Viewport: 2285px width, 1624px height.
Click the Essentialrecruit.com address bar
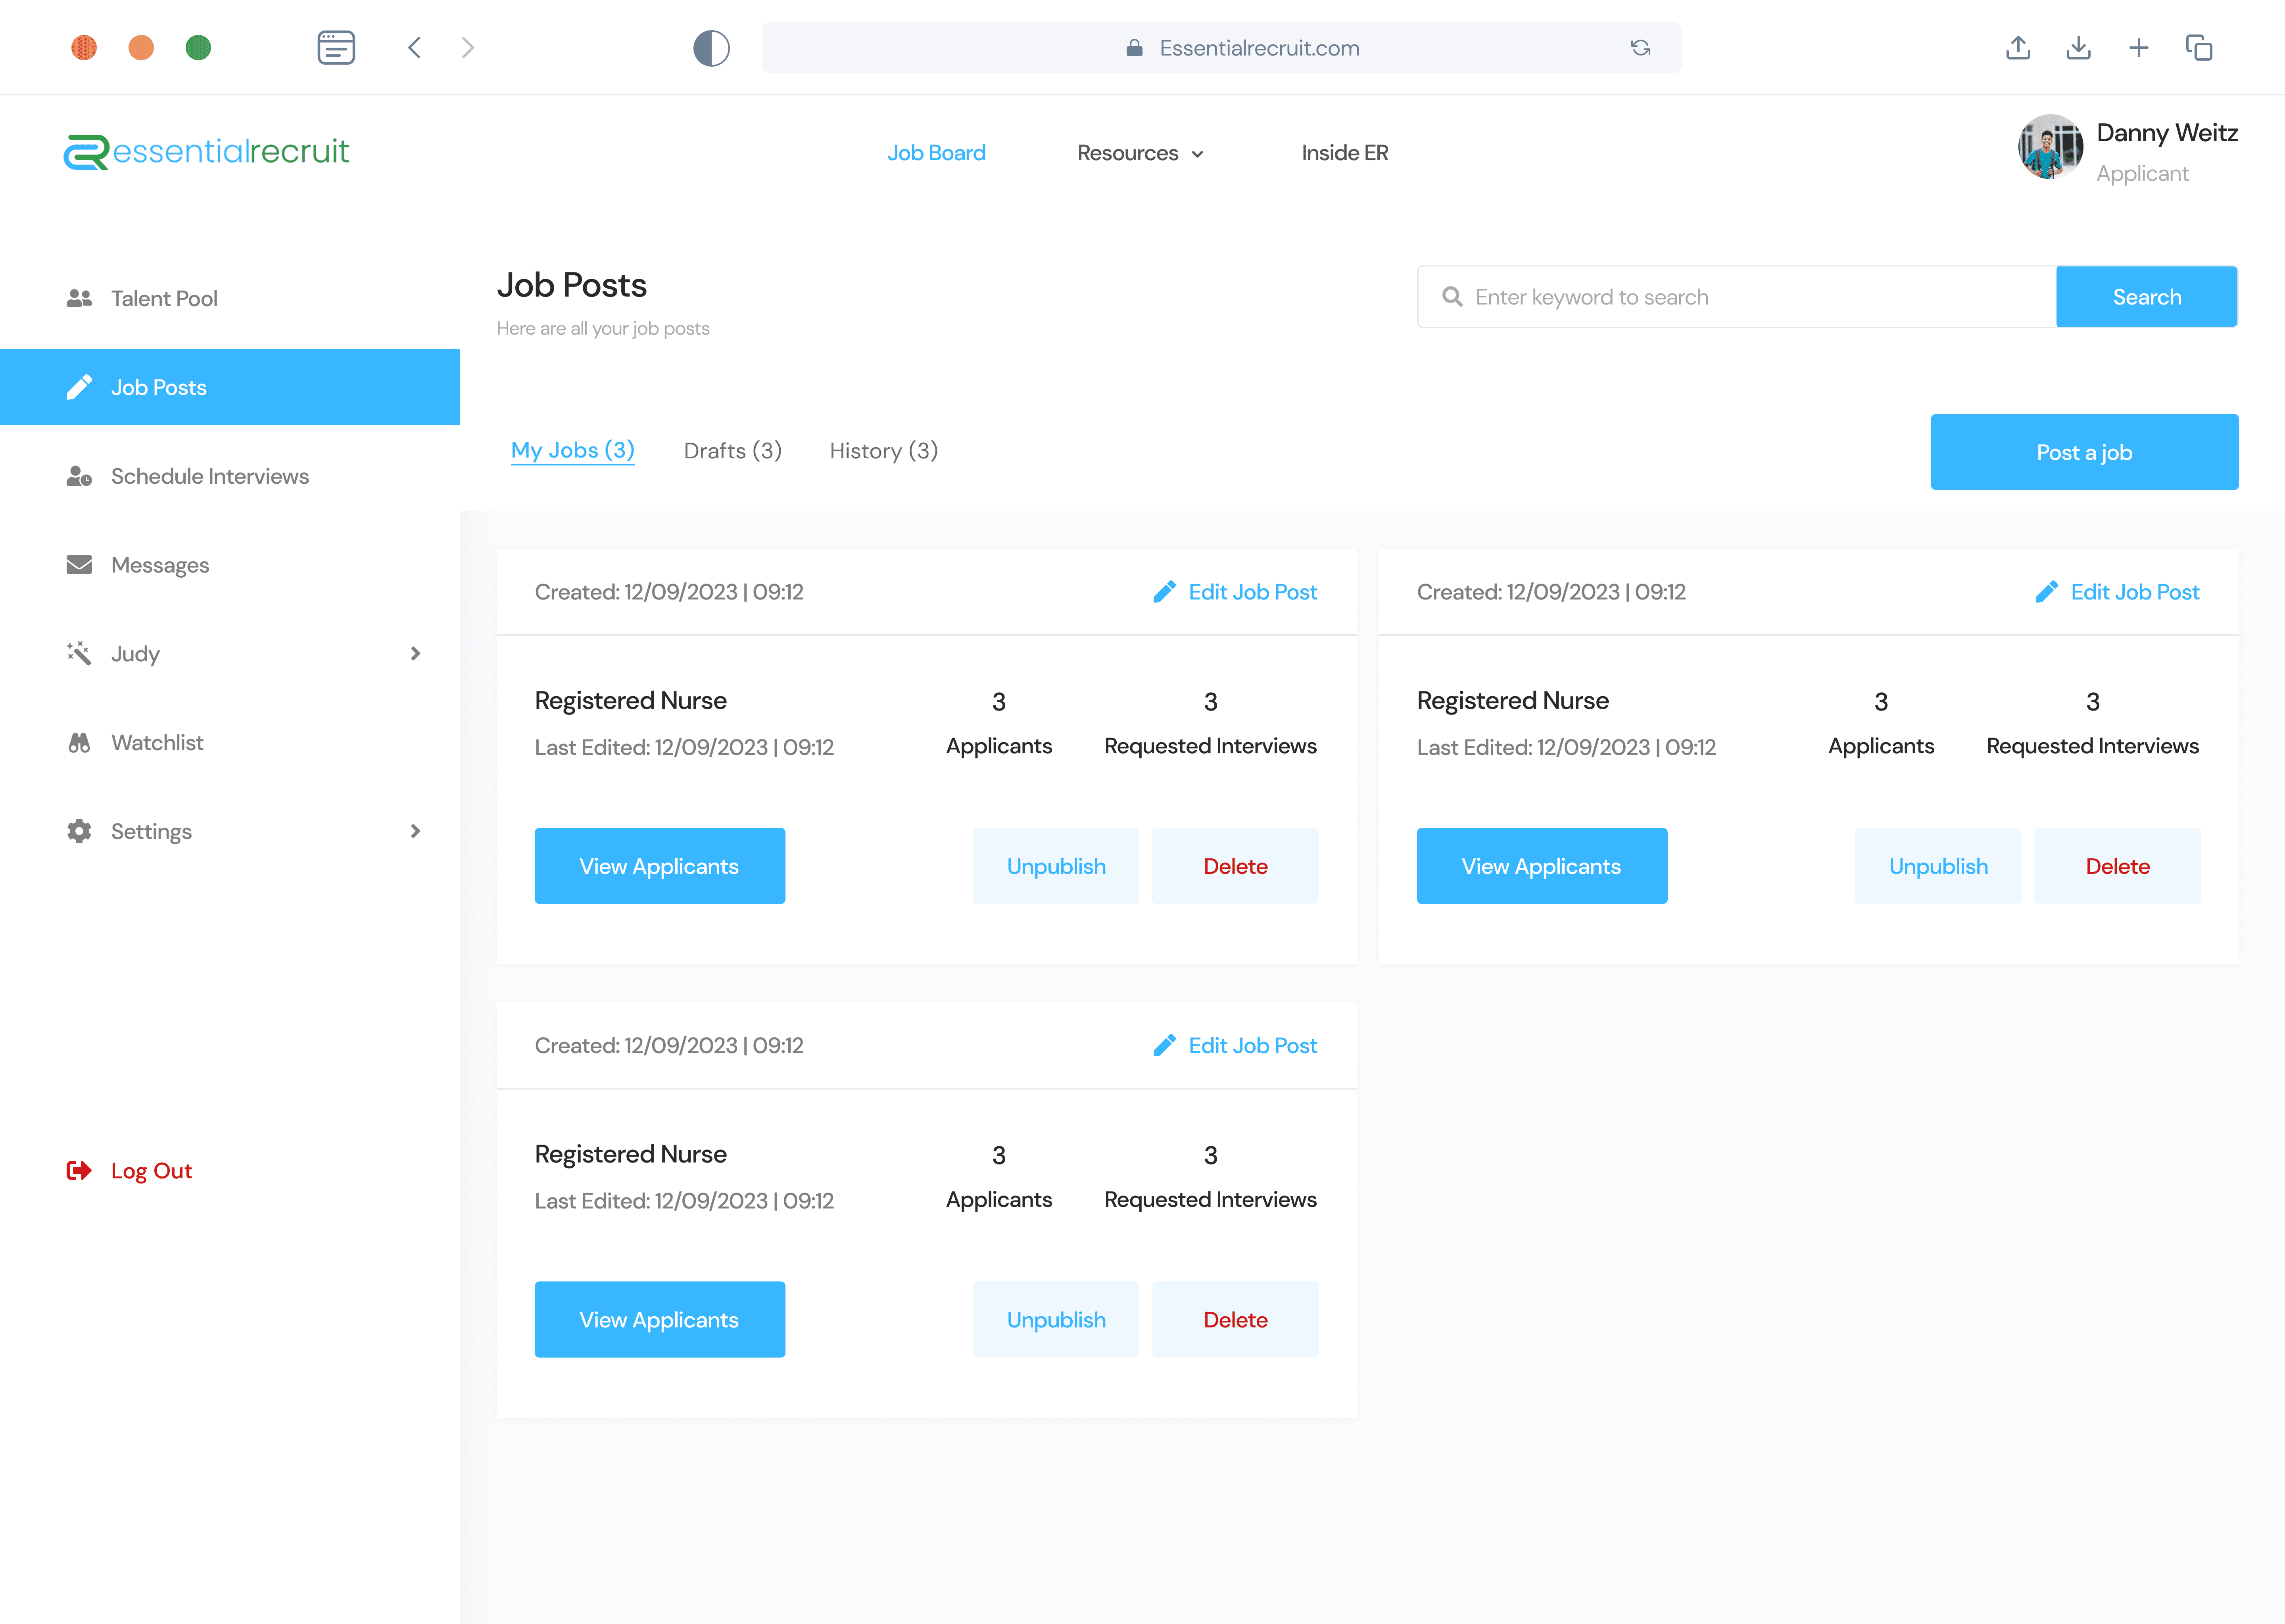pos(1221,48)
